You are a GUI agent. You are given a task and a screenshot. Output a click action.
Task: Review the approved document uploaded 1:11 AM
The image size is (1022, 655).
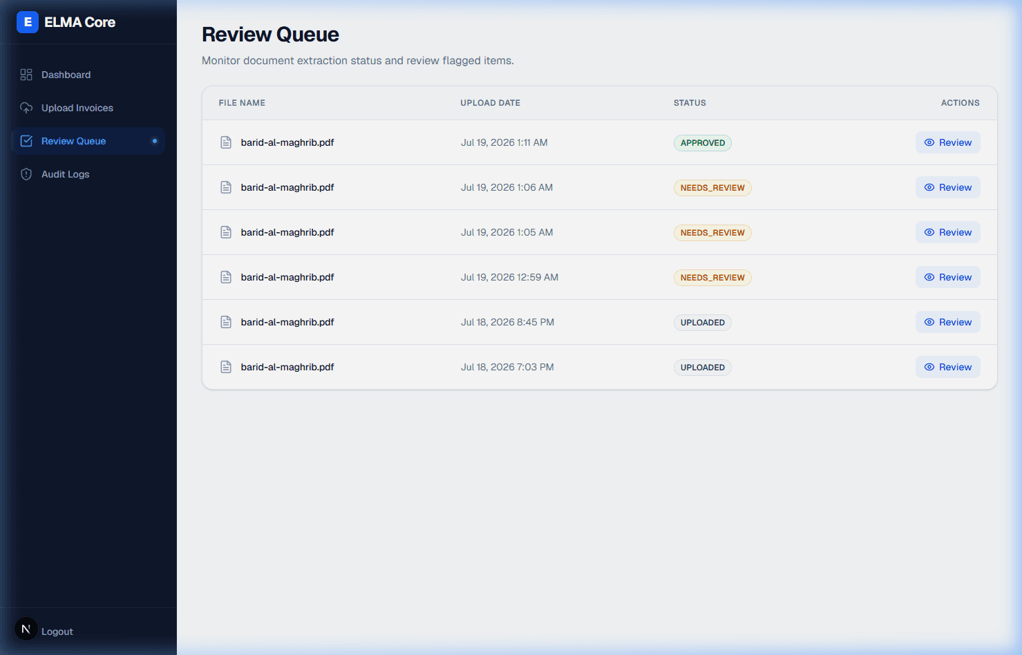click(947, 142)
